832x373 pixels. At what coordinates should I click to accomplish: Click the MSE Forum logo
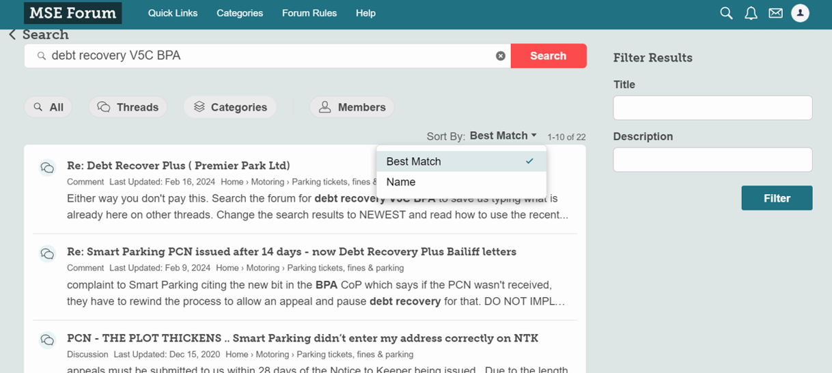[x=72, y=13]
